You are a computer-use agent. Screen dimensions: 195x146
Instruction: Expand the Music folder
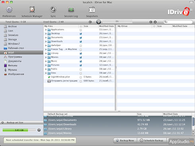click(46, 61)
